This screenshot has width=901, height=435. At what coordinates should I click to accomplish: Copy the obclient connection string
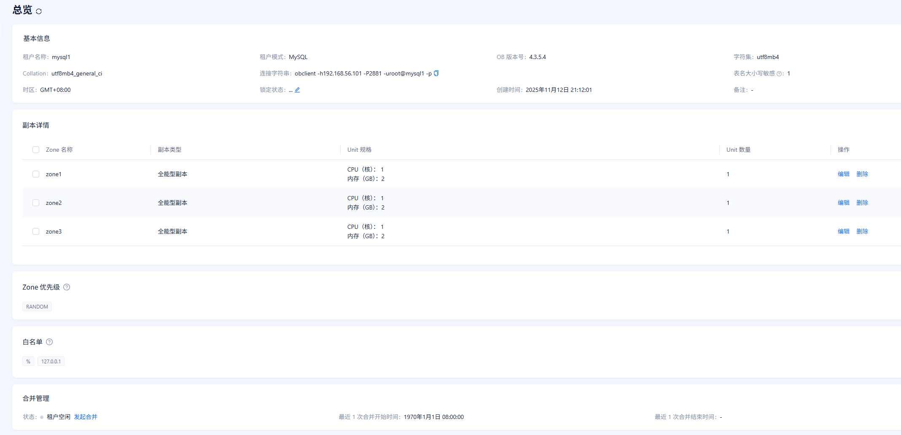(436, 73)
